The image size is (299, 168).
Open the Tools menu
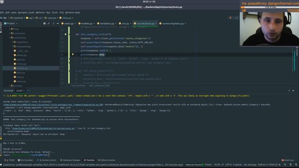[55, 13]
